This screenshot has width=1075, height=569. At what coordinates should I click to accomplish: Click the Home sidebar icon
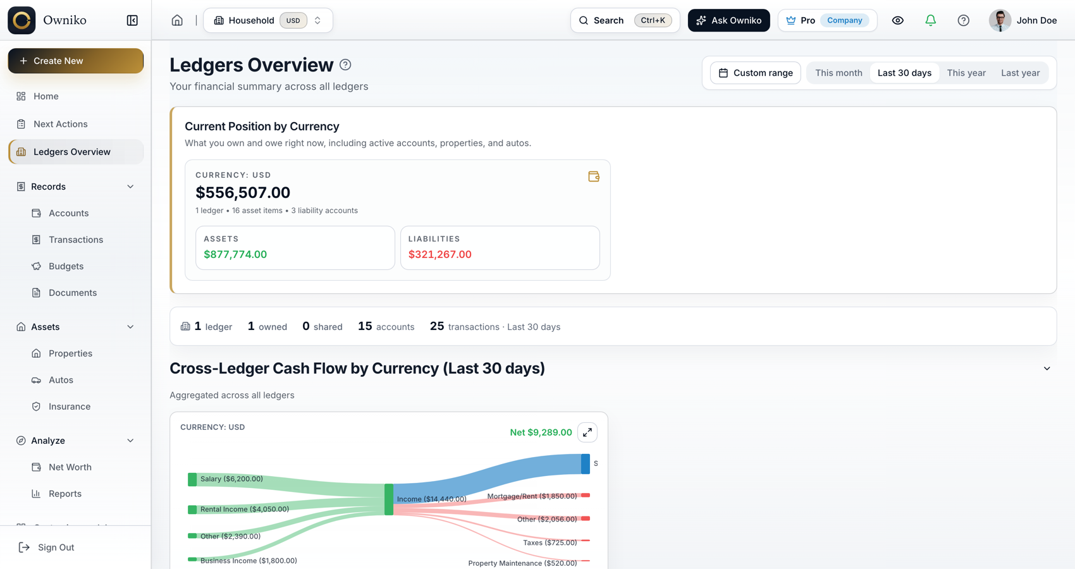[21, 96]
